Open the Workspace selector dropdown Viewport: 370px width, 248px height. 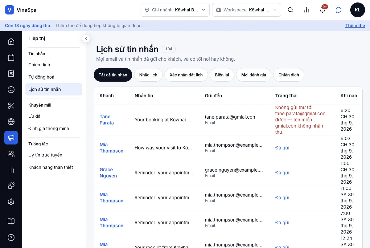(247, 10)
